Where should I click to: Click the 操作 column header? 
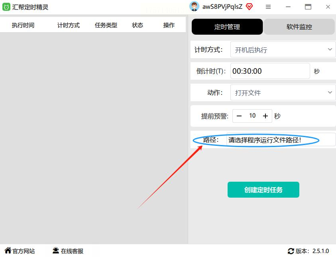tap(169, 25)
